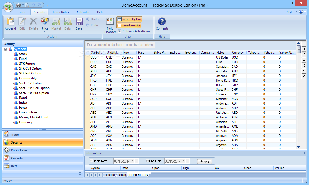Click the Apply button
Screen dimensions: 309x185
pos(205,161)
